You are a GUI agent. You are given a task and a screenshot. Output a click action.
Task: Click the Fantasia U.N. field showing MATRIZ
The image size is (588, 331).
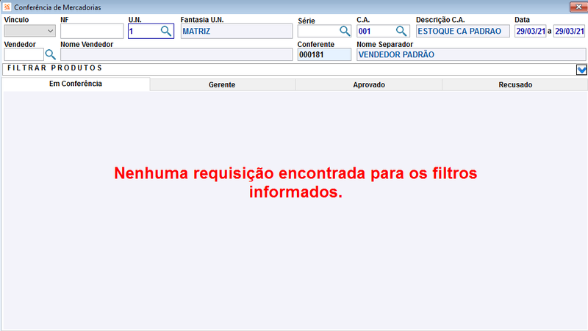click(x=237, y=31)
